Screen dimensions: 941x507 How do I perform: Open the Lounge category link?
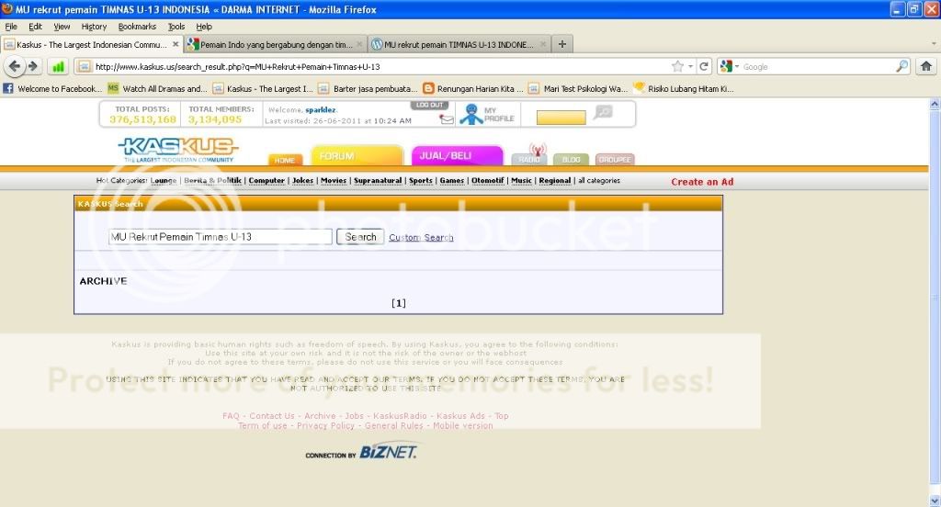click(x=164, y=181)
